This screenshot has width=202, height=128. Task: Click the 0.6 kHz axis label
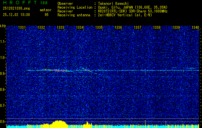tap(3, 122)
